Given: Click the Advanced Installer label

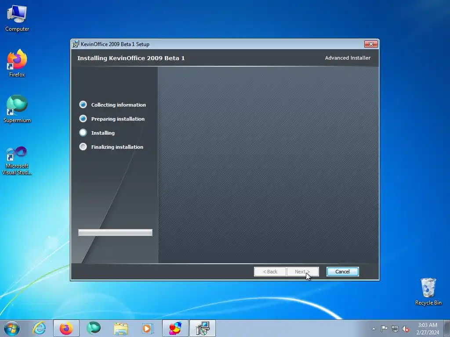Looking at the screenshot, I should click(348, 58).
